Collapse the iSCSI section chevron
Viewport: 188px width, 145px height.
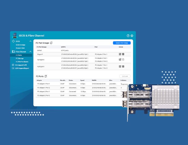pos(30,41)
